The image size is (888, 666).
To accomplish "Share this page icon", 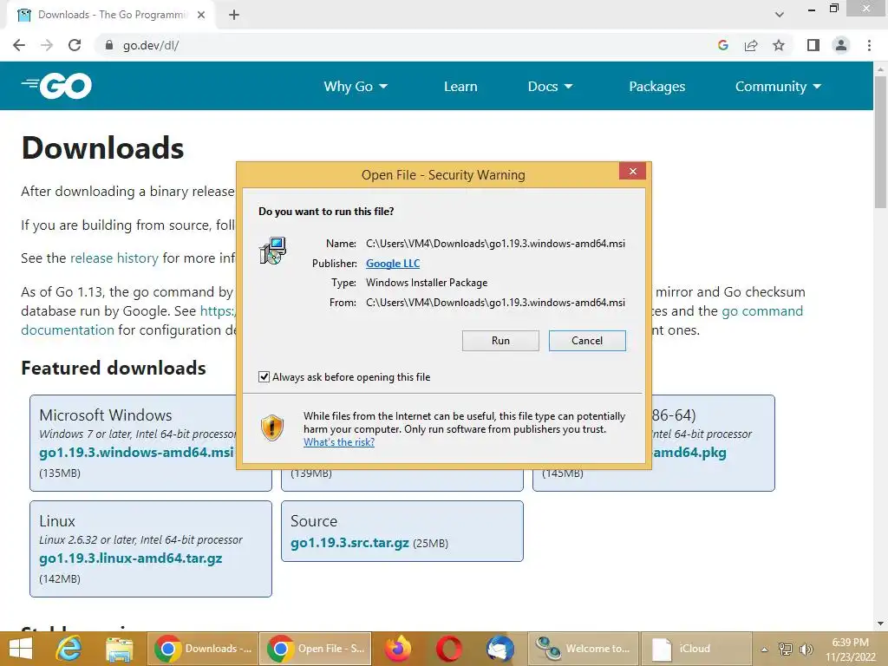I will [751, 45].
